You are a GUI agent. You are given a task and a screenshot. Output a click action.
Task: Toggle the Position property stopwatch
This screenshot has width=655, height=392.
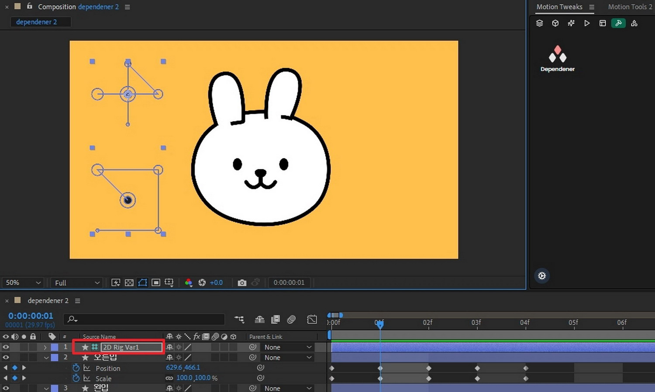pos(76,368)
